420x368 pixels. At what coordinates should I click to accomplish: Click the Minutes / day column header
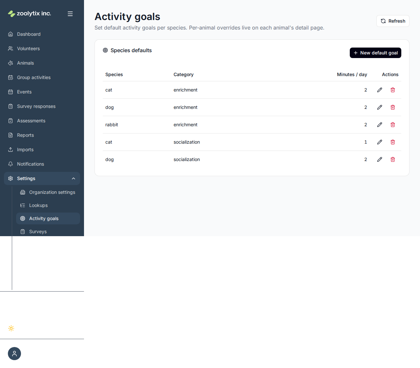click(352, 74)
